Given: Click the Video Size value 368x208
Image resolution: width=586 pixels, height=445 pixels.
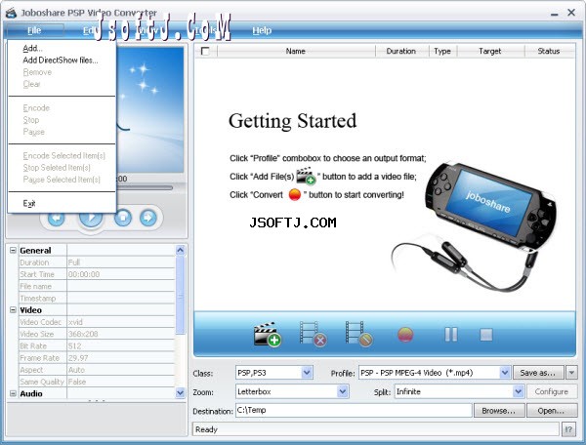Looking at the screenshot, I should point(121,334).
